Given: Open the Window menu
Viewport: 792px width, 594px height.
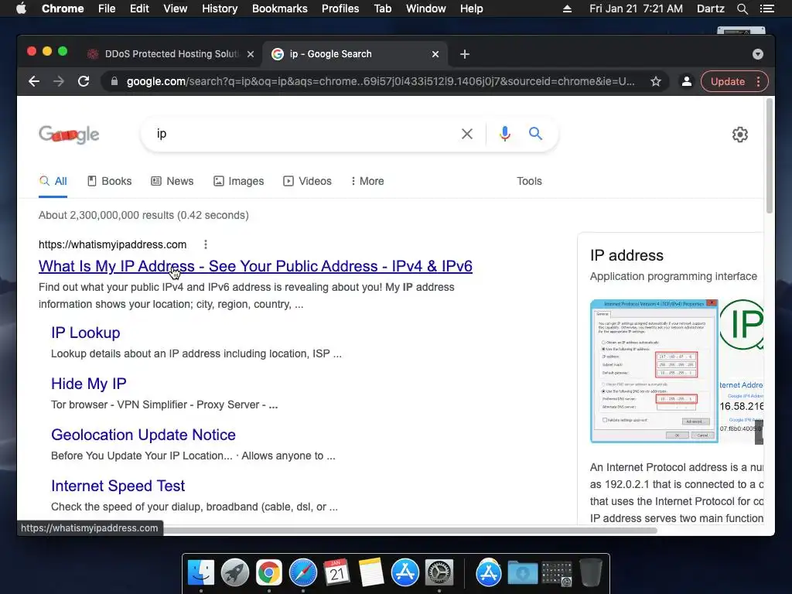Looking at the screenshot, I should pyautogui.click(x=426, y=9).
